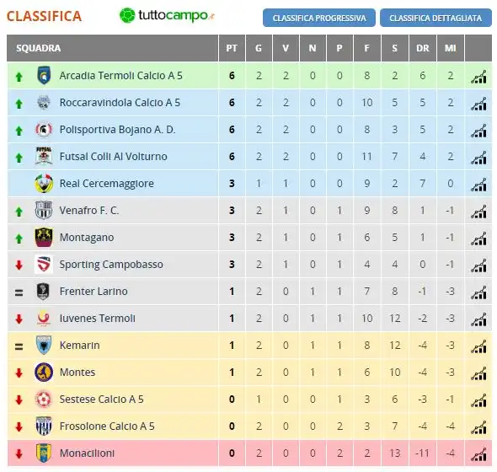The image size is (497, 472).
Task: Open the stats chart icon for Real Cercemaggiore
Action: [478, 184]
